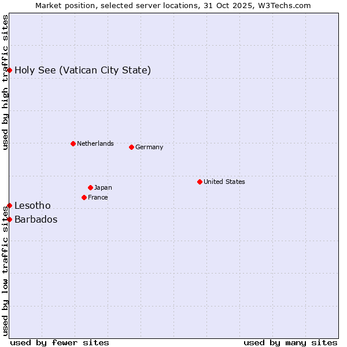Select the 'Germany' text label
Image resolution: width=347 pixels, height=347 pixels.
click(149, 147)
